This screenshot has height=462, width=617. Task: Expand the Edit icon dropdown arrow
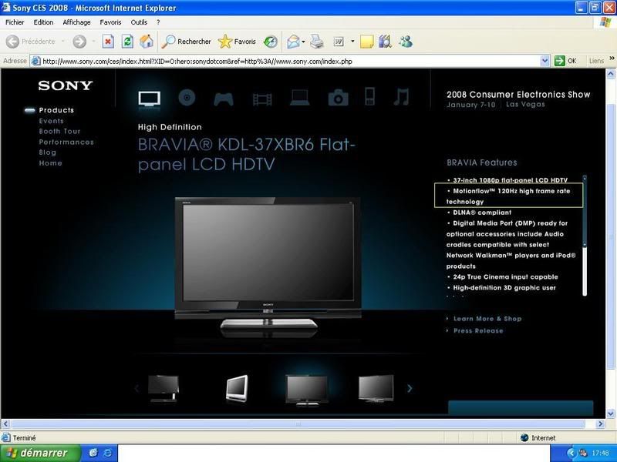pos(352,41)
